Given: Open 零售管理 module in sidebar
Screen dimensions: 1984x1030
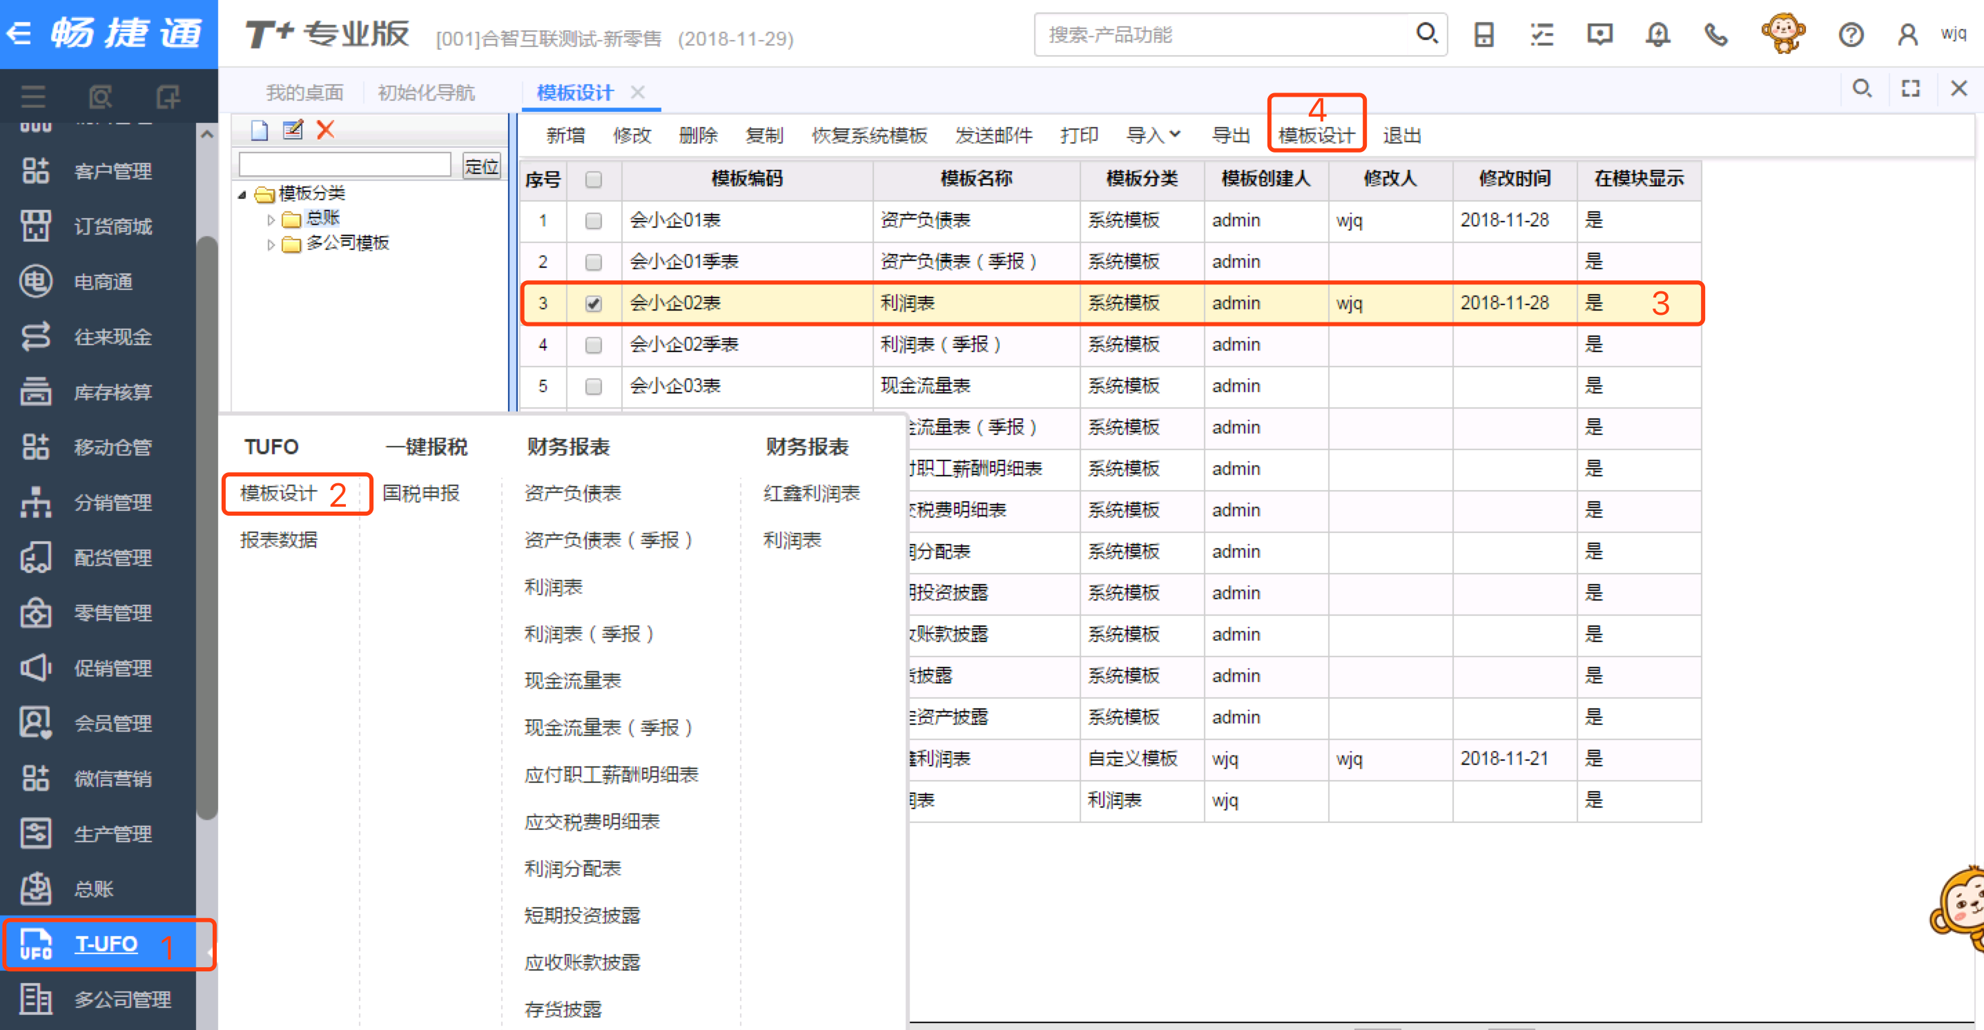Looking at the screenshot, I should [x=98, y=613].
